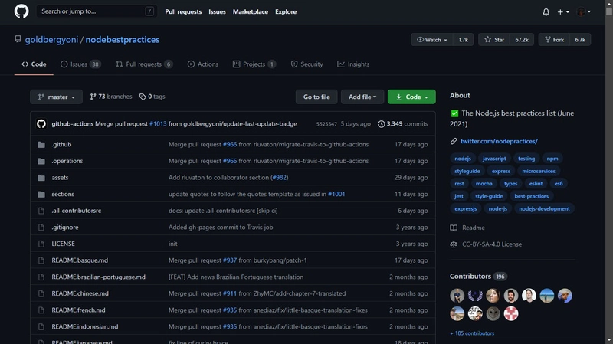Click the clock history icon by 3,349 commits

coord(381,124)
